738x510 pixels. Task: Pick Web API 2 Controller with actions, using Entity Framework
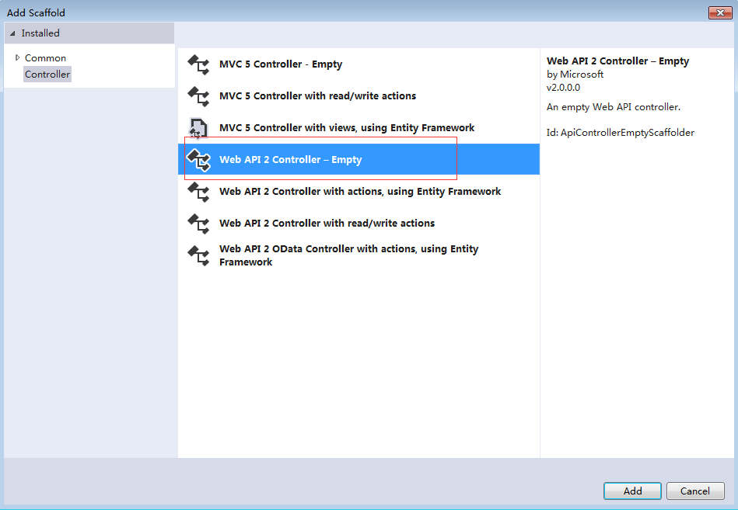[359, 191]
